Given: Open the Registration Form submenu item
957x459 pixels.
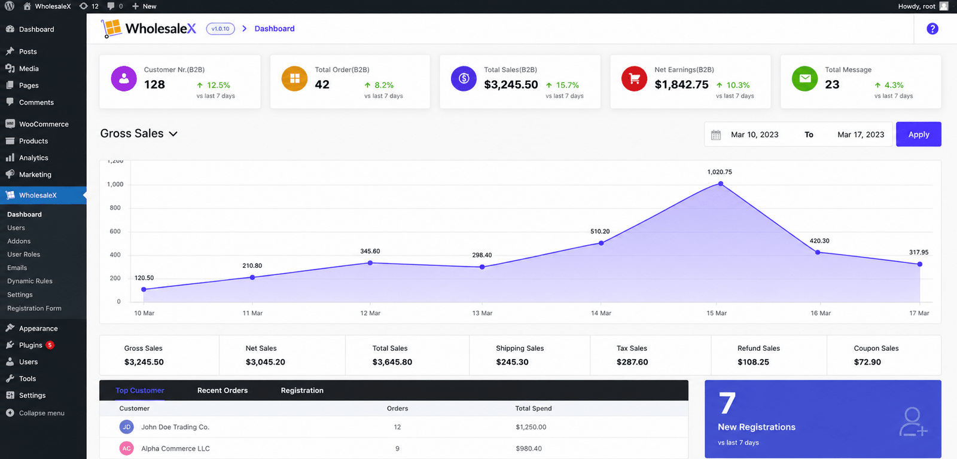Looking at the screenshot, I should (x=34, y=308).
